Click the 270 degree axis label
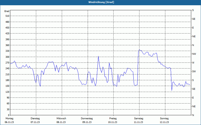The height and width of the screenshot is (125, 201). click(x=8, y=63)
